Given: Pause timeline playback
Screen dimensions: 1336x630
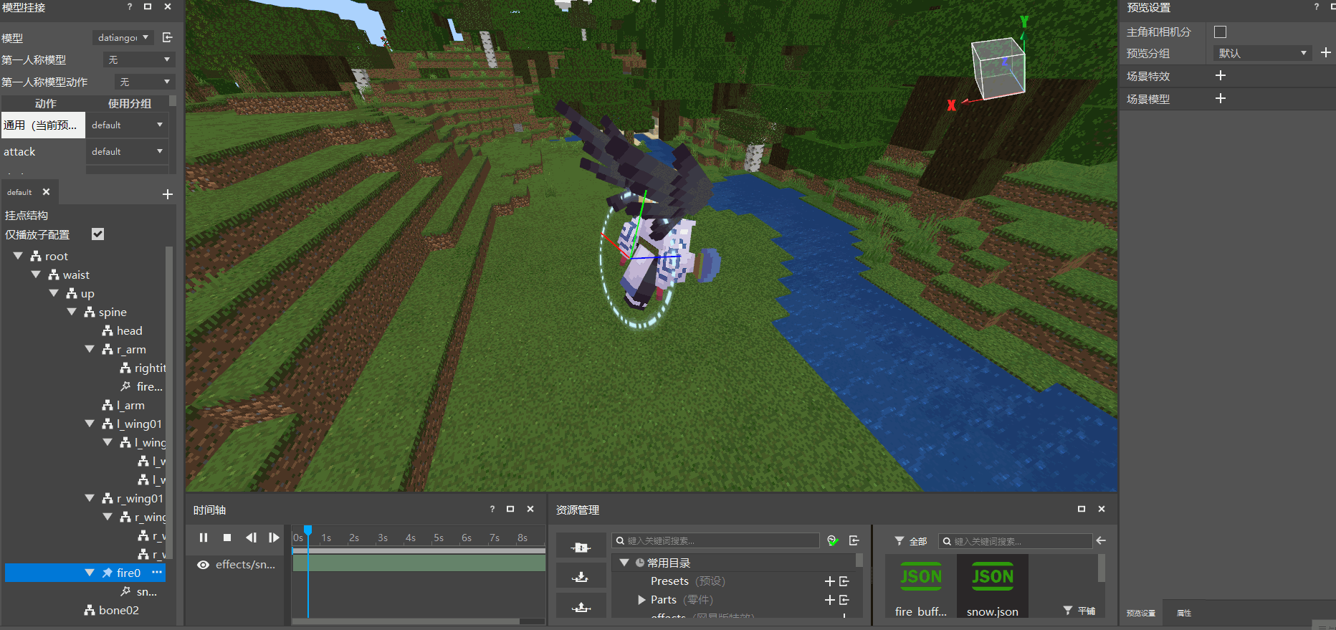Looking at the screenshot, I should click(x=204, y=538).
